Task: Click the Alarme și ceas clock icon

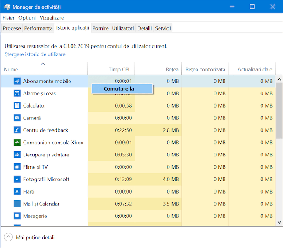Action: tap(17, 93)
